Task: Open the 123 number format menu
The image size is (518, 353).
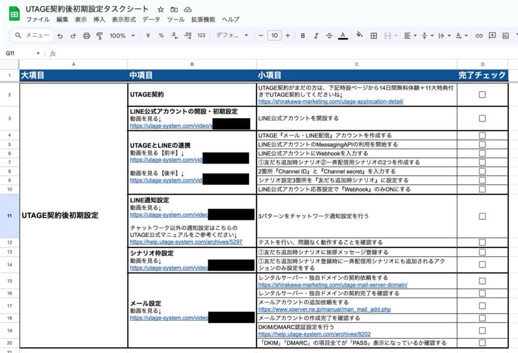Action: coord(201,35)
